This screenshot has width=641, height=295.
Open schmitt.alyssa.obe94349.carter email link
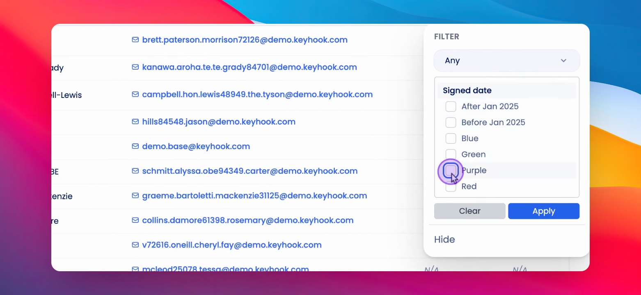coord(250,171)
